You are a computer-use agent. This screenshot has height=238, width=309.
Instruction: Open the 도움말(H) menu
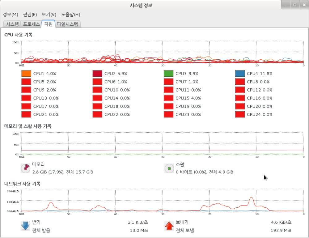[70, 15]
